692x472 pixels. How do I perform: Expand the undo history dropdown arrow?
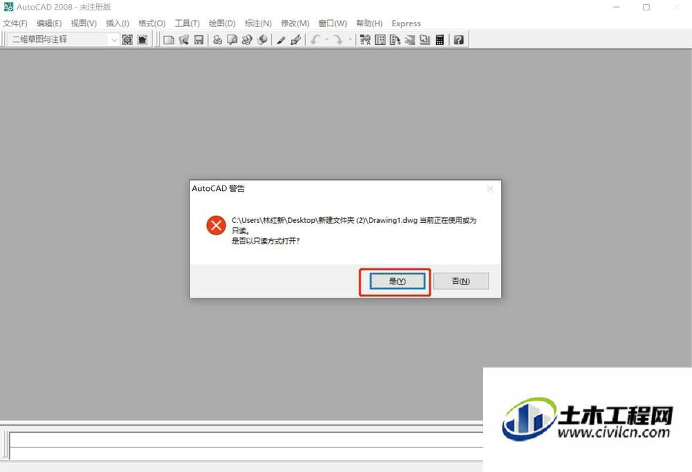[327, 39]
